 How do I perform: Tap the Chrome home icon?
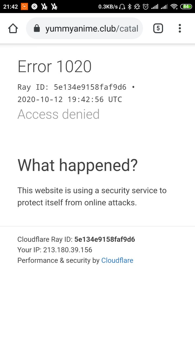(x=13, y=28)
